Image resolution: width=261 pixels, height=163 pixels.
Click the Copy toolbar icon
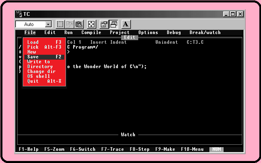click(70, 24)
